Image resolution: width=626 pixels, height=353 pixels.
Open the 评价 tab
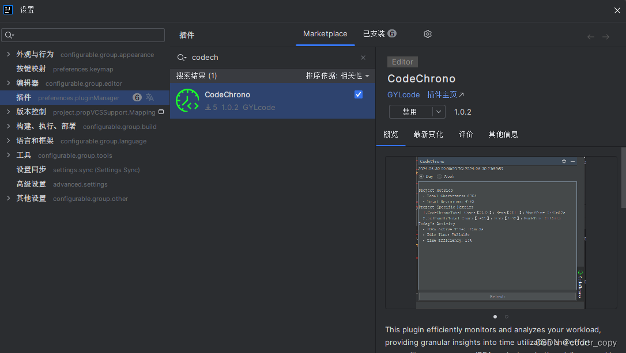click(x=466, y=134)
